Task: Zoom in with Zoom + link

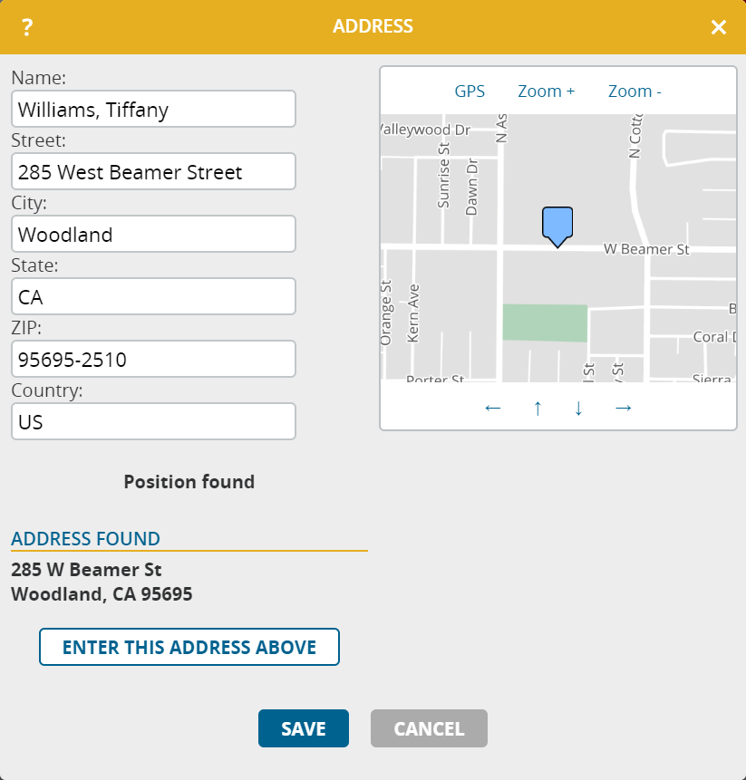Action: point(547,91)
